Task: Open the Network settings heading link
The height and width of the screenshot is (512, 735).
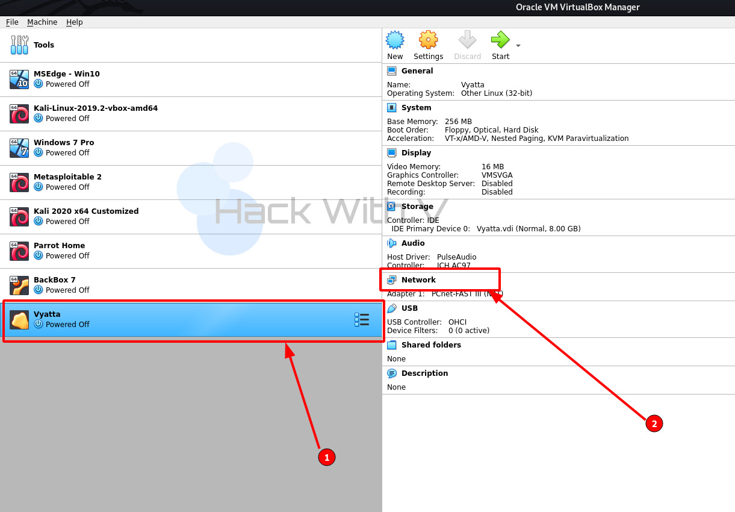Action: [418, 280]
